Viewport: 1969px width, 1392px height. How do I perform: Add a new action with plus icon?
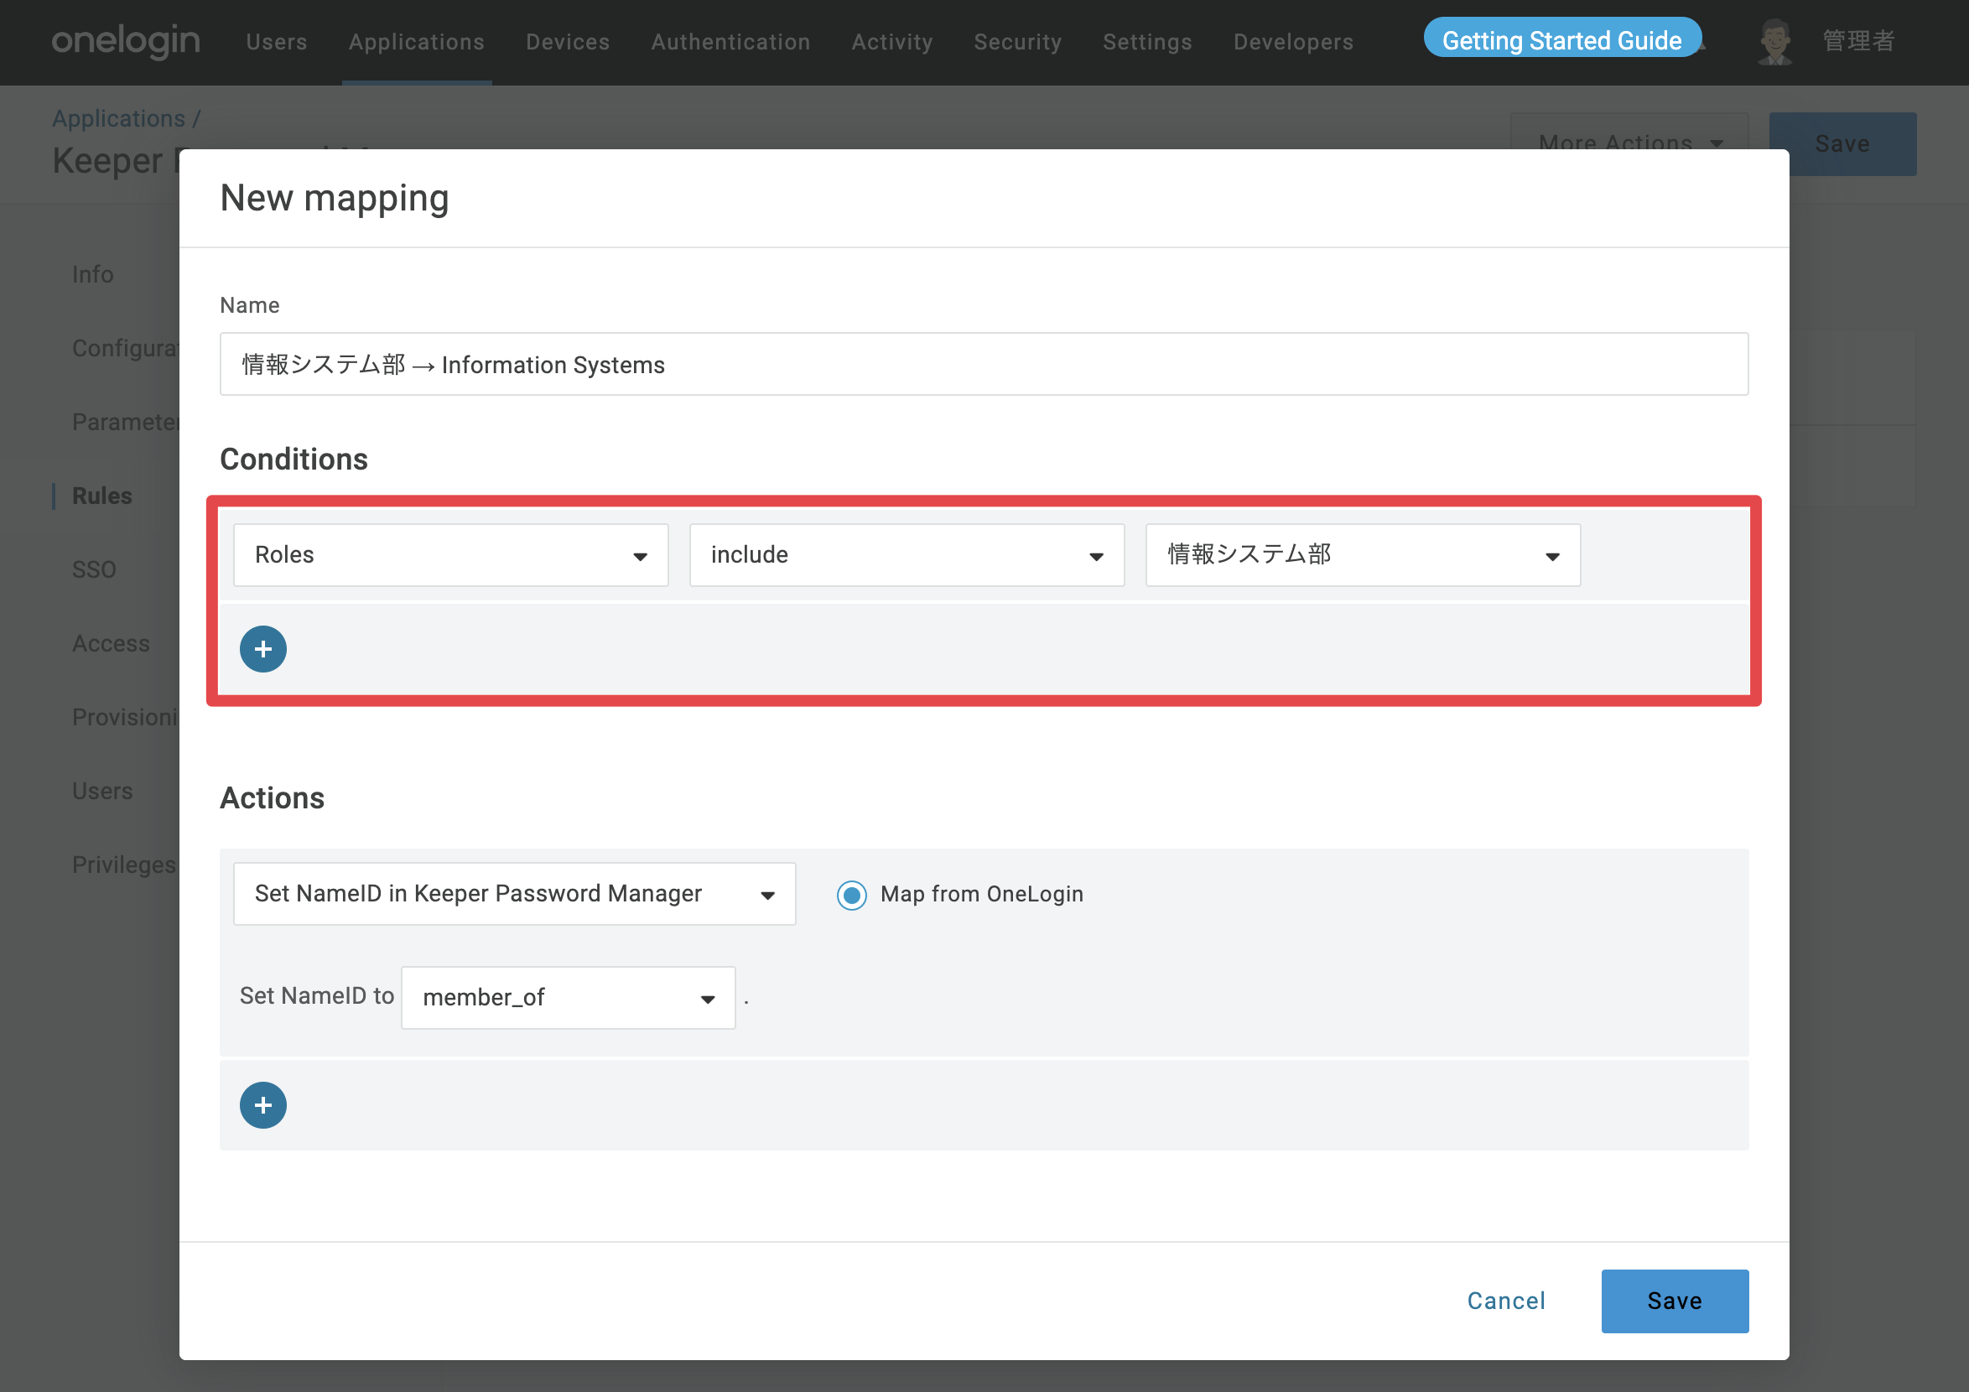point(263,1105)
